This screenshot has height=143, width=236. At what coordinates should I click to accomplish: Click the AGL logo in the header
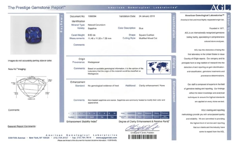click(220, 7)
